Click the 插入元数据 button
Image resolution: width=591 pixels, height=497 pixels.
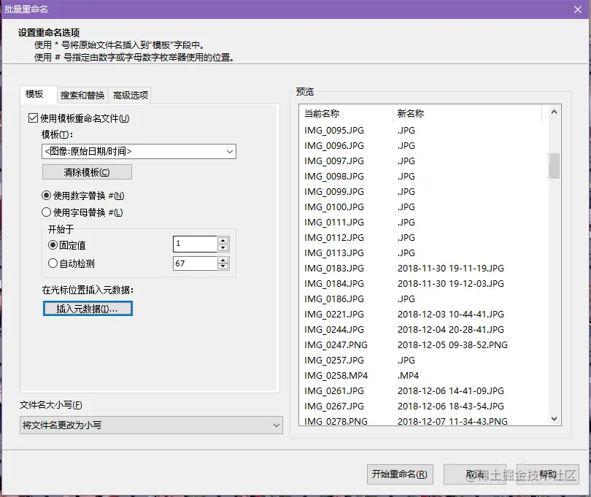point(88,309)
